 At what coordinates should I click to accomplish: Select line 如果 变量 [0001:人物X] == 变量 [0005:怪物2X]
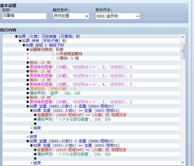point(91,145)
